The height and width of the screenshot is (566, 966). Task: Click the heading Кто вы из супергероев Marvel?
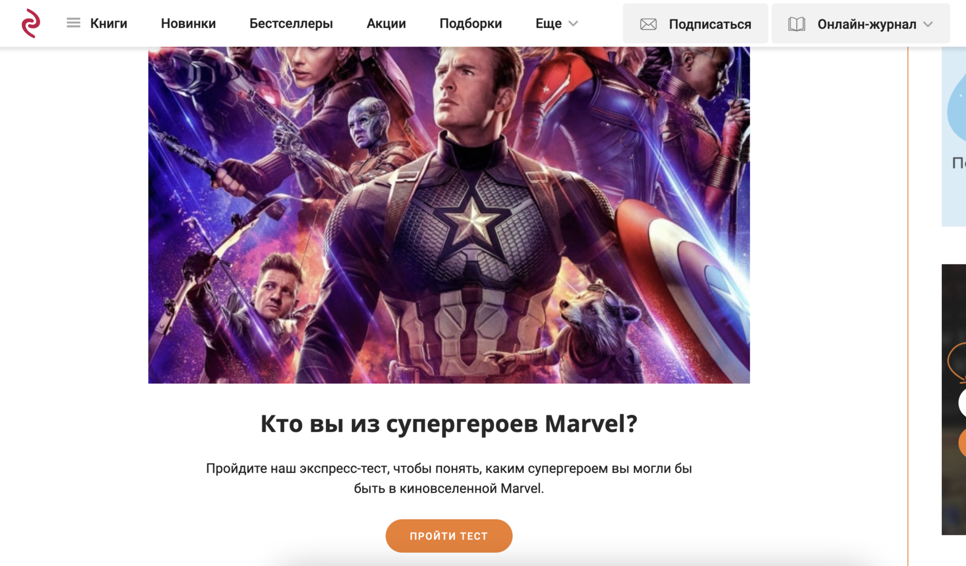pyautogui.click(x=448, y=423)
